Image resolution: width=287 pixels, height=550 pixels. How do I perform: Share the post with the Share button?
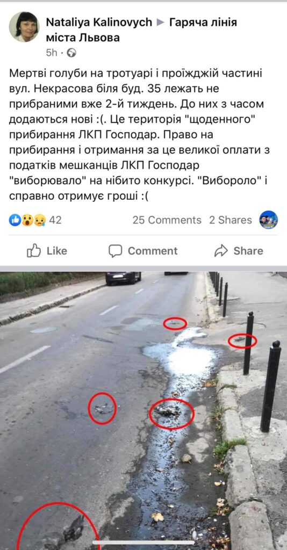click(x=239, y=251)
